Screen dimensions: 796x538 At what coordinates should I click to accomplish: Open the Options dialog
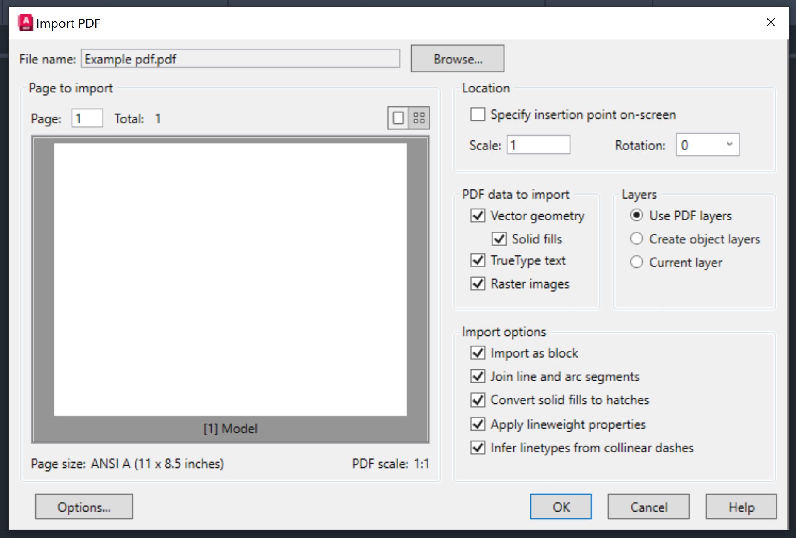click(83, 507)
